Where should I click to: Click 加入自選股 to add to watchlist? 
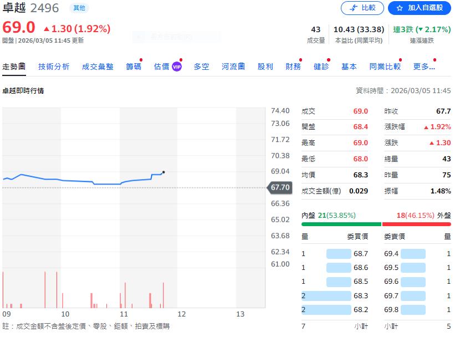click(x=420, y=8)
